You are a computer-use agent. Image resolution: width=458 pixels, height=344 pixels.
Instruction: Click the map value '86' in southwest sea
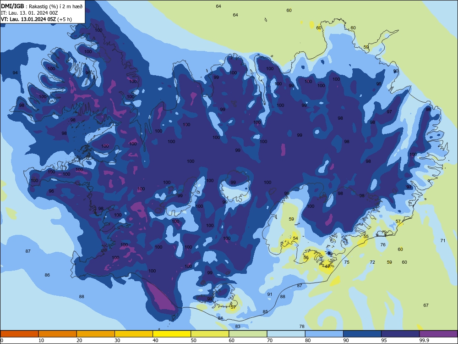(47, 275)
